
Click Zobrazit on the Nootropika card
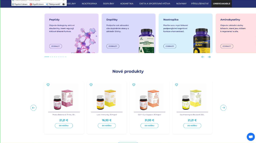[x=170, y=46]
